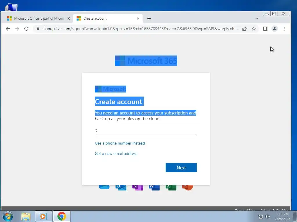297x222 pixels.
Task: Go back to the previous page
Action: [8, 29]
